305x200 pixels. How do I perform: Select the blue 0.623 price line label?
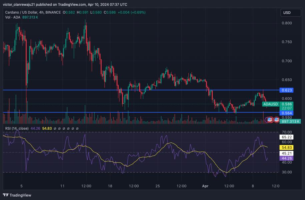coord(286,90)
